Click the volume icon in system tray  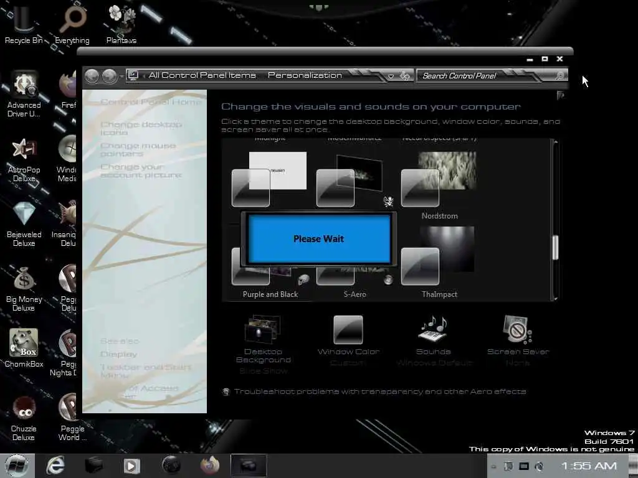tap(540, 467)
